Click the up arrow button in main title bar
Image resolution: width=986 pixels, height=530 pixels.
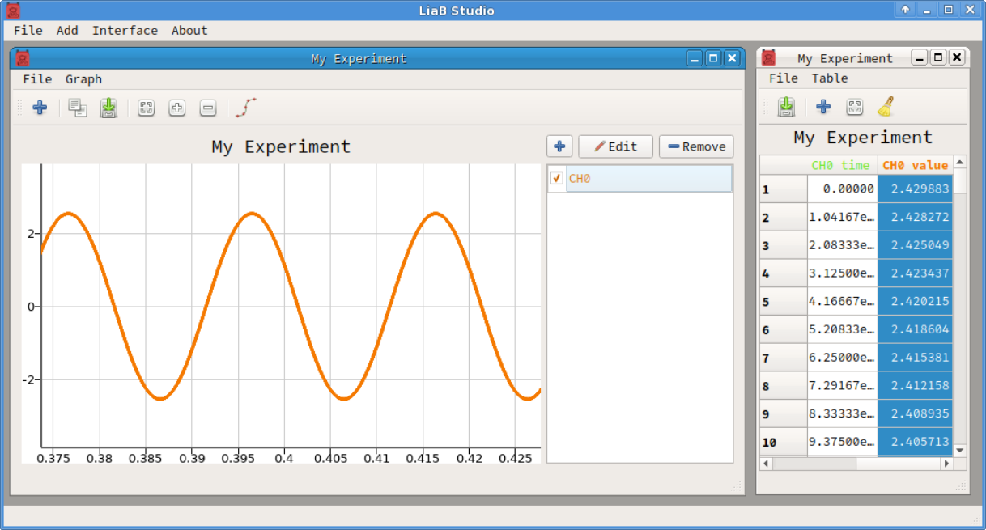click(x=905, y=10)
